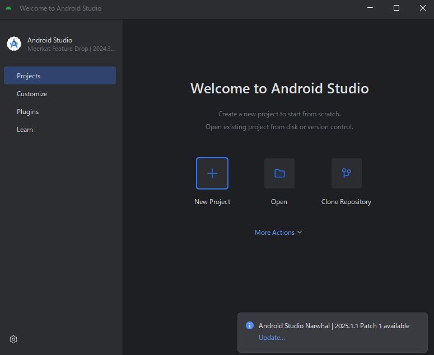Maximize the Android Studio window
Image resolution: width=434 pixels, height=355 pixels.
pos(396,8)
